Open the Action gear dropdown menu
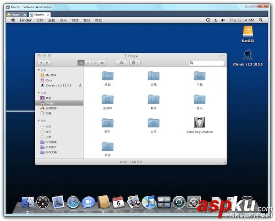 [x=135, y=63]
